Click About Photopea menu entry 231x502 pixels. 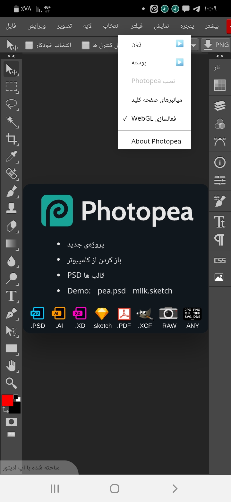(x=156, y=141)
